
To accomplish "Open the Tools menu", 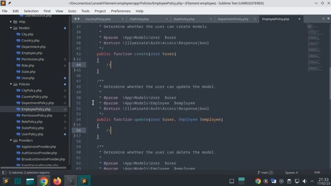I will 85,11.
